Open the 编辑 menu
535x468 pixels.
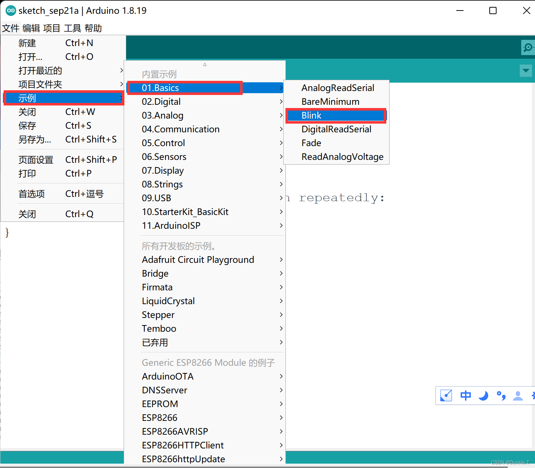31,28
